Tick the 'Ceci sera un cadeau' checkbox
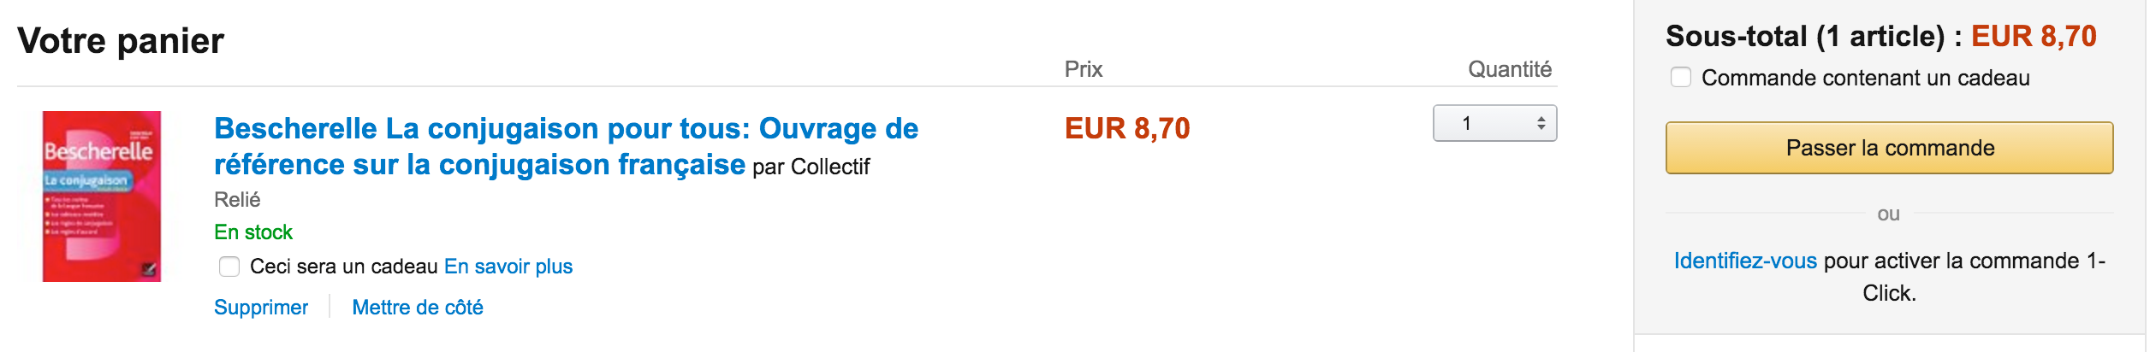The image size is (2150, 352). [229, 267]
